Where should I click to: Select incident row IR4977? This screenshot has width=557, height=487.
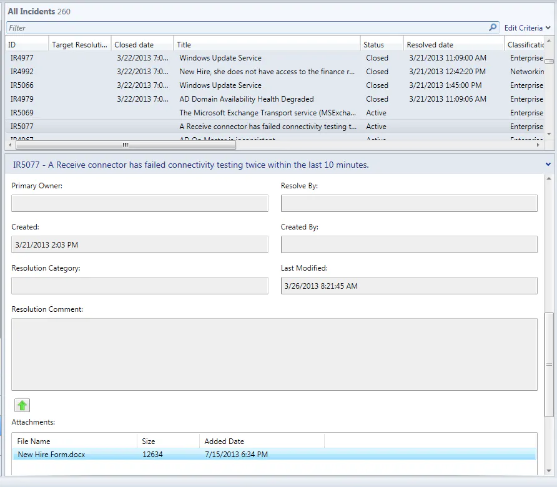tap(275, 58)
